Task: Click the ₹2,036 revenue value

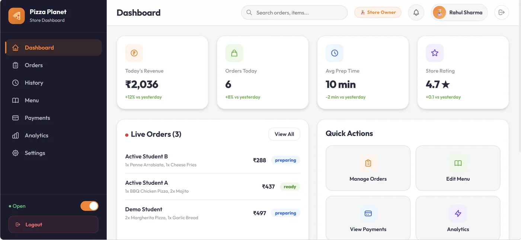Action: pos(142,85)
